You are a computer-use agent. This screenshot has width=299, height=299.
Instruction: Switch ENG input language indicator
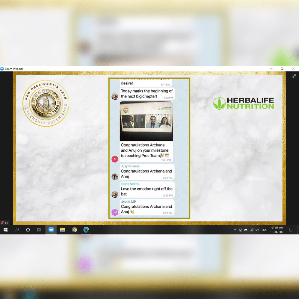pos(264,230)
